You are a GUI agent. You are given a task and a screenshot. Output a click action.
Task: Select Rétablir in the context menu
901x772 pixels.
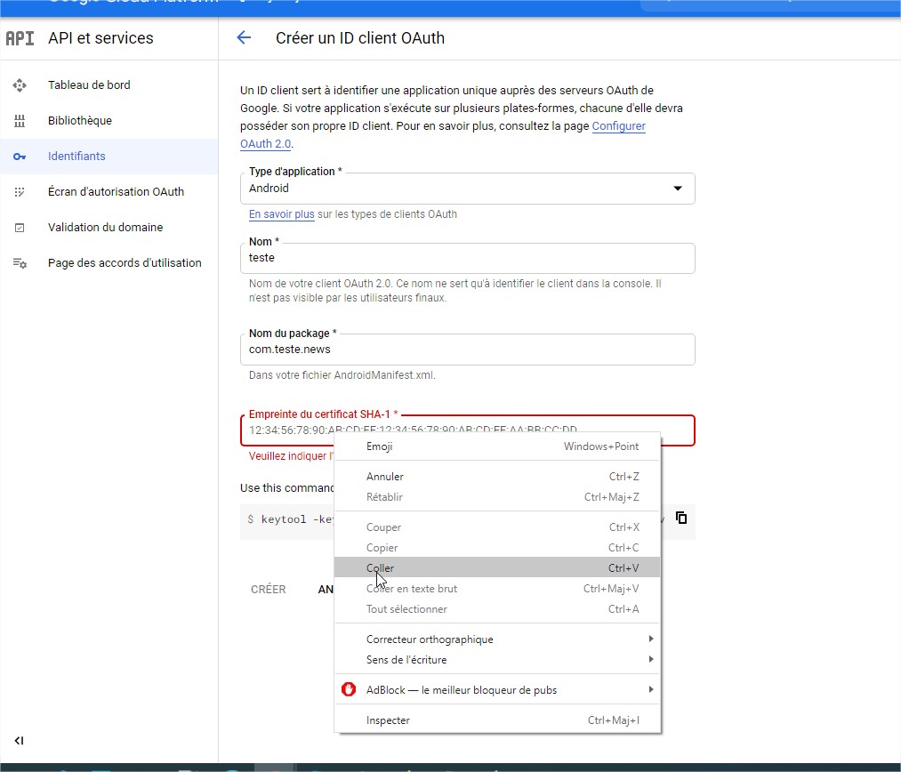497,497
